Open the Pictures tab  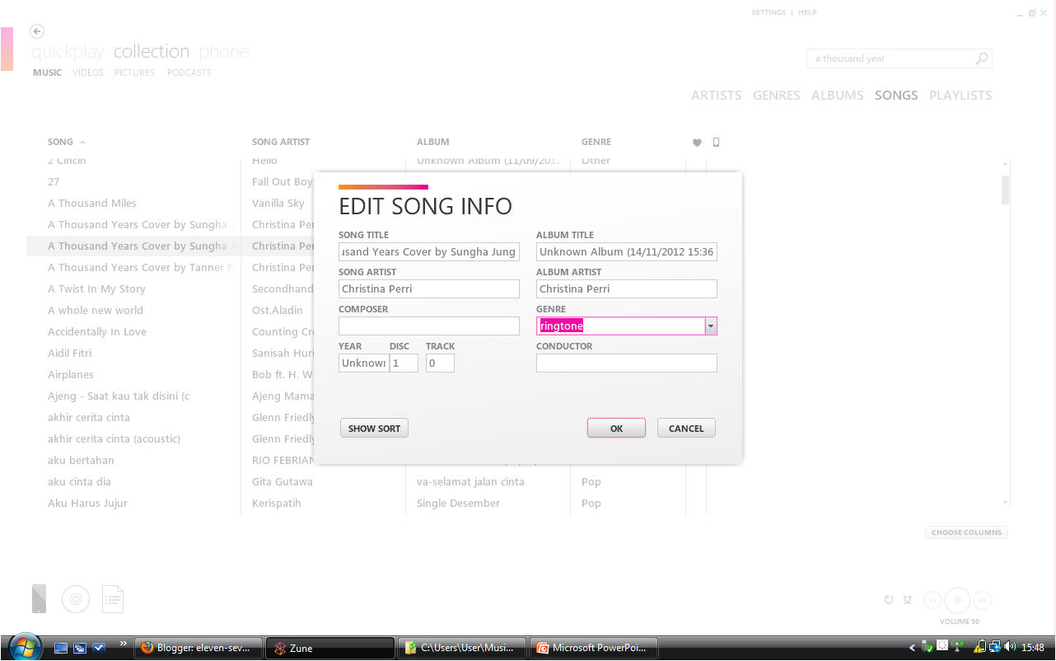pos(134,73)
